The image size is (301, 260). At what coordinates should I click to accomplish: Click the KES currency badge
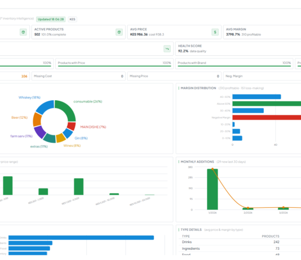click(72, 19)
